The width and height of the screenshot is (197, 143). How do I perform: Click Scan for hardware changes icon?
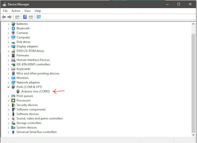coord(39,17)
